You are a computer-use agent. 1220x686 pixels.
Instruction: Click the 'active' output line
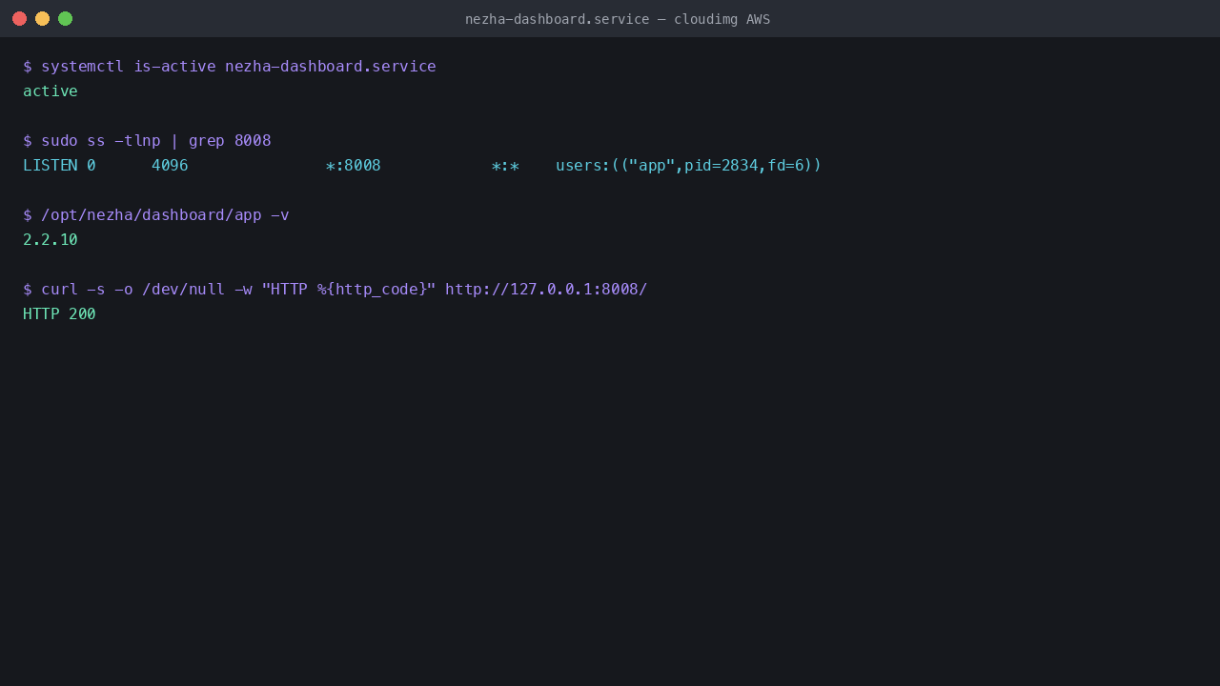[51, 91]
